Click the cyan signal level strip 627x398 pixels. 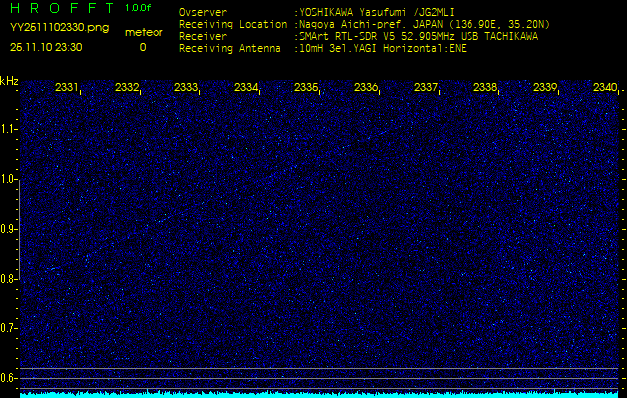[x=319, y=394]
